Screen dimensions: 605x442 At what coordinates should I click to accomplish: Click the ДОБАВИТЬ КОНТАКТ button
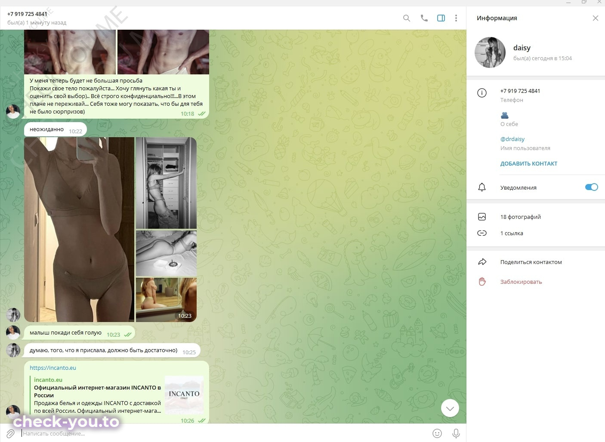pos(529,164)
